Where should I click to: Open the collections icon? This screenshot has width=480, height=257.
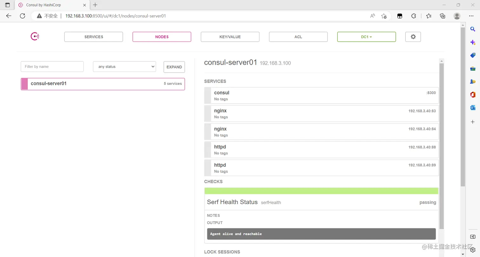[443, 16]
